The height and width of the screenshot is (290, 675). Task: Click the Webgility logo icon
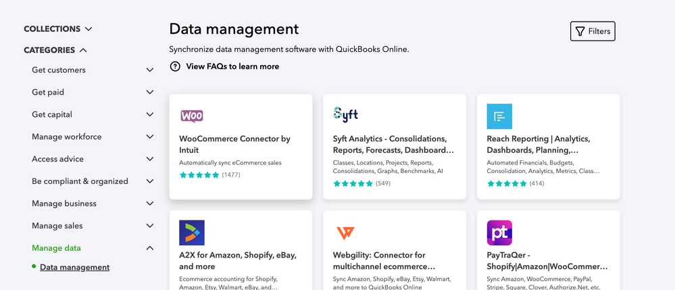345,233
